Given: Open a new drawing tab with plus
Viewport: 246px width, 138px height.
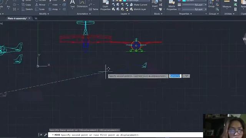Looking at the screenshot, I should (x=36, y=18).
